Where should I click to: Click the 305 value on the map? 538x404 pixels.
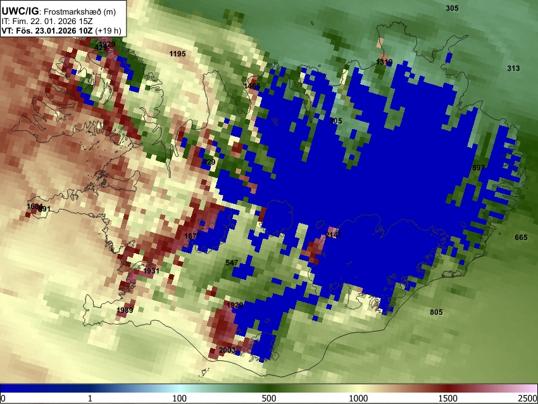(x=452, y=8)
